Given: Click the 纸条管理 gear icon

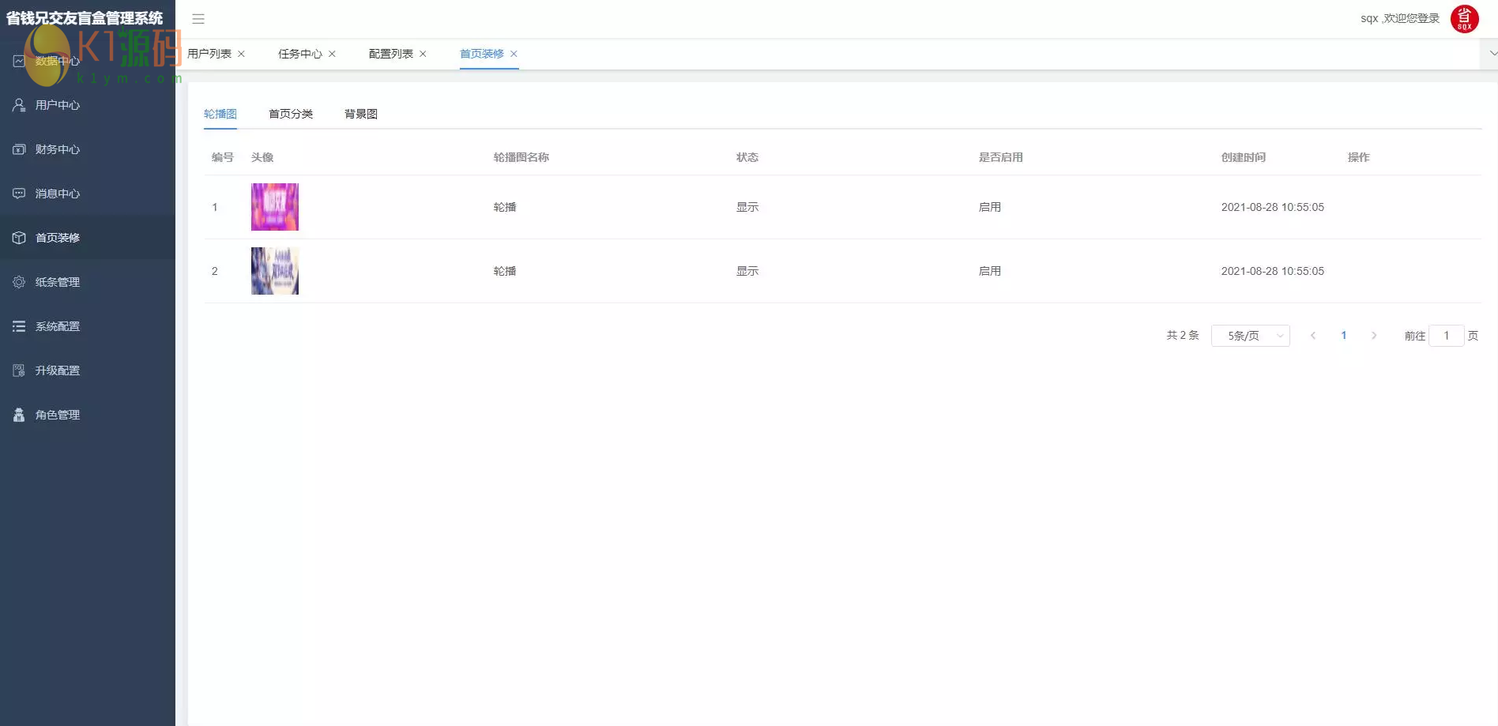Looking at the screenshot, I should tap(19, 282).
